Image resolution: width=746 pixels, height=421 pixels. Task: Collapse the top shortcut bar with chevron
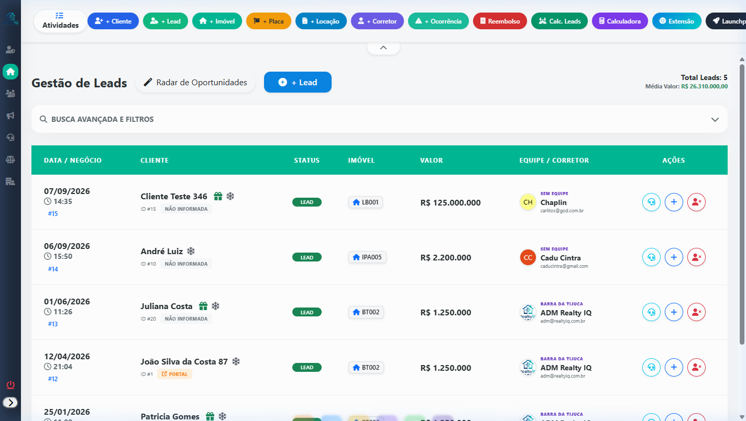(383, 48)
